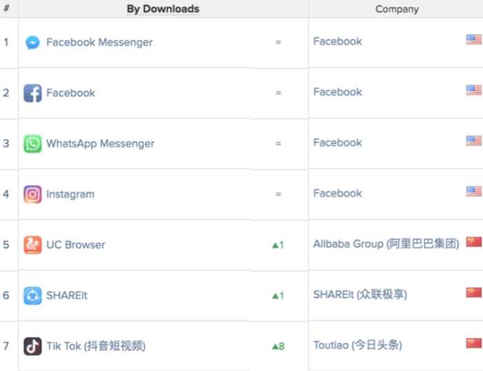Click the Instagram app icon
483x371 pixels.
click(x=32, y=194)
